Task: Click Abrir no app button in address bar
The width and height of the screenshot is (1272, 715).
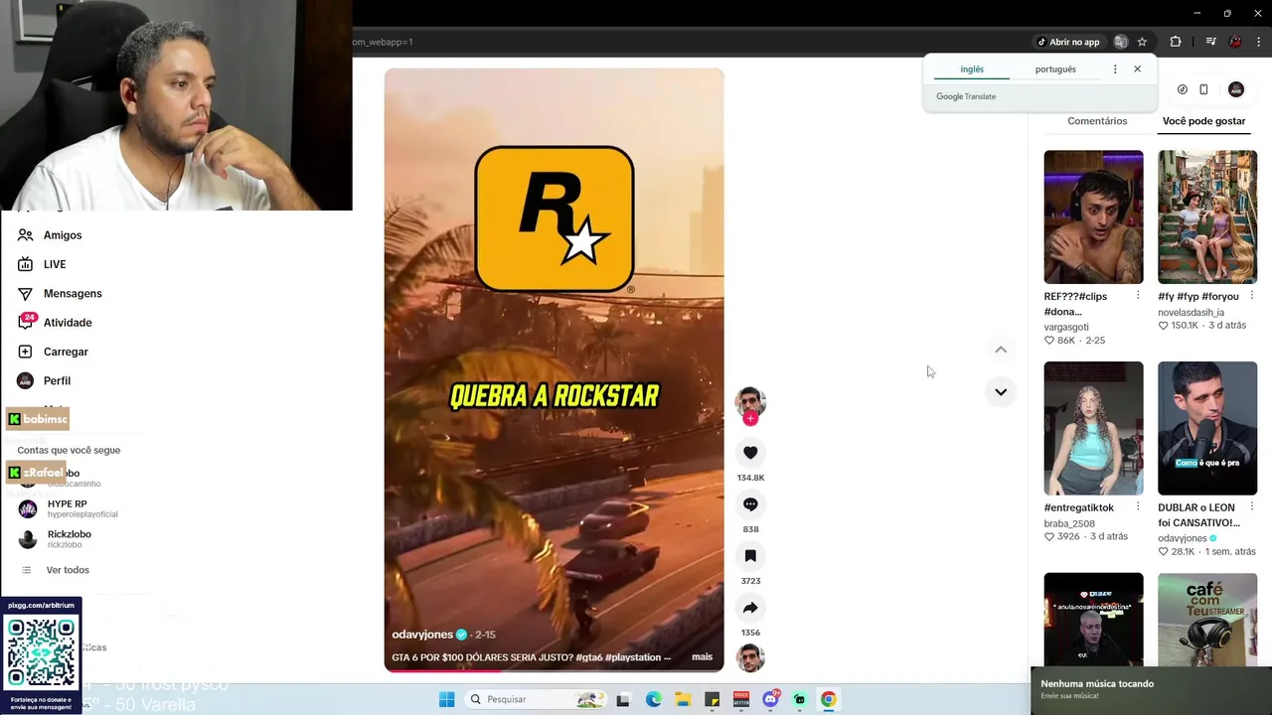Action: (x=1068, y=42)
